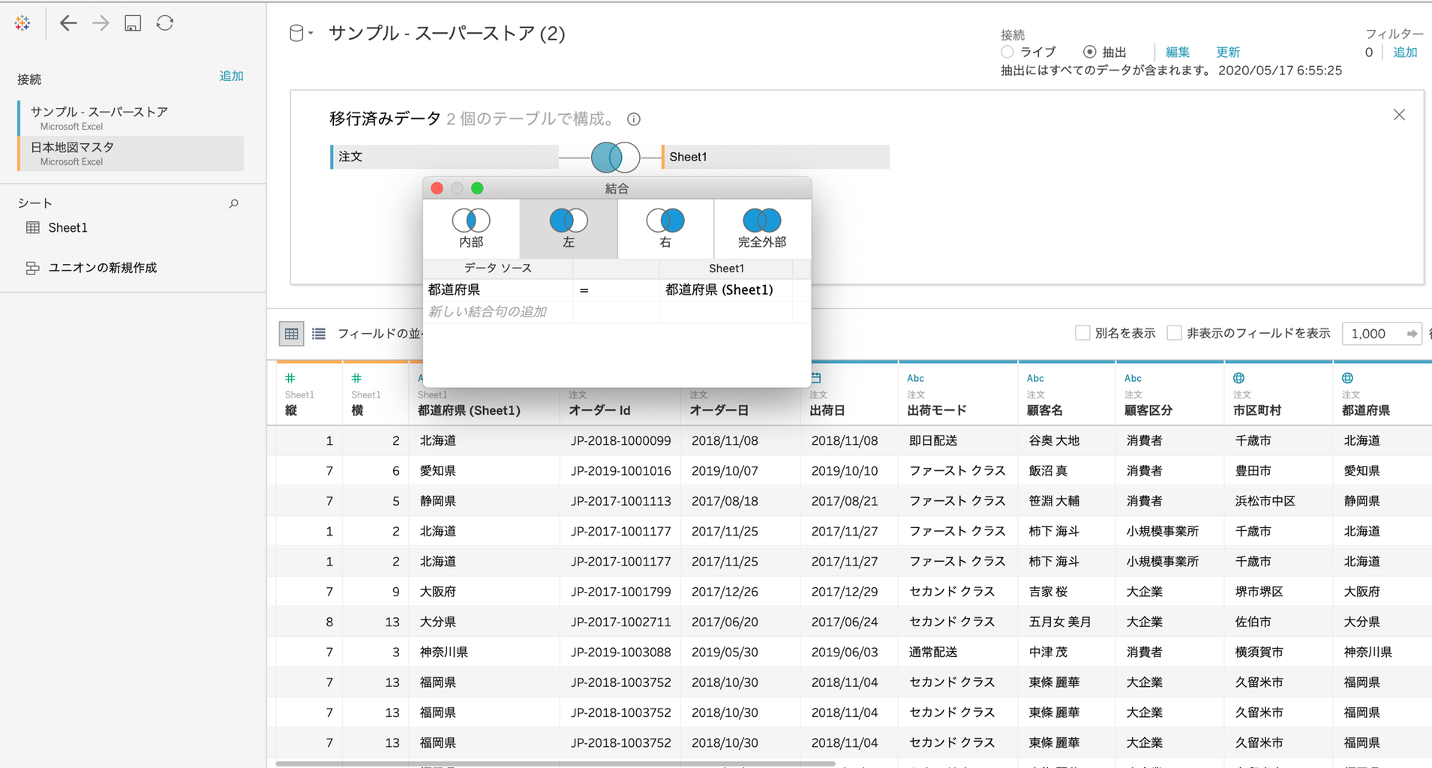Click the calendar type icon of 出荷日 column

(x=816, y=378)
